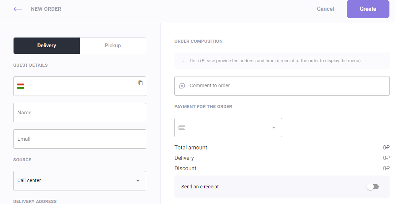Toggle the Send an e-receipt switch
395x204 pixels.
[x=373, y=187]
